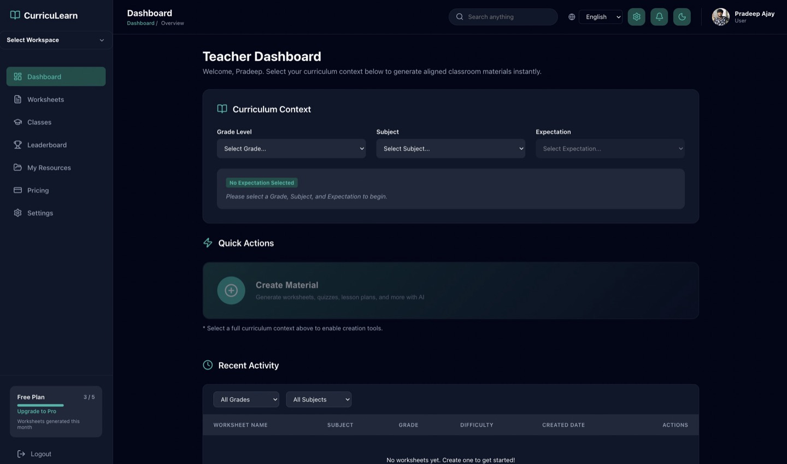Click the Worksheets document icon

[17, 99]
